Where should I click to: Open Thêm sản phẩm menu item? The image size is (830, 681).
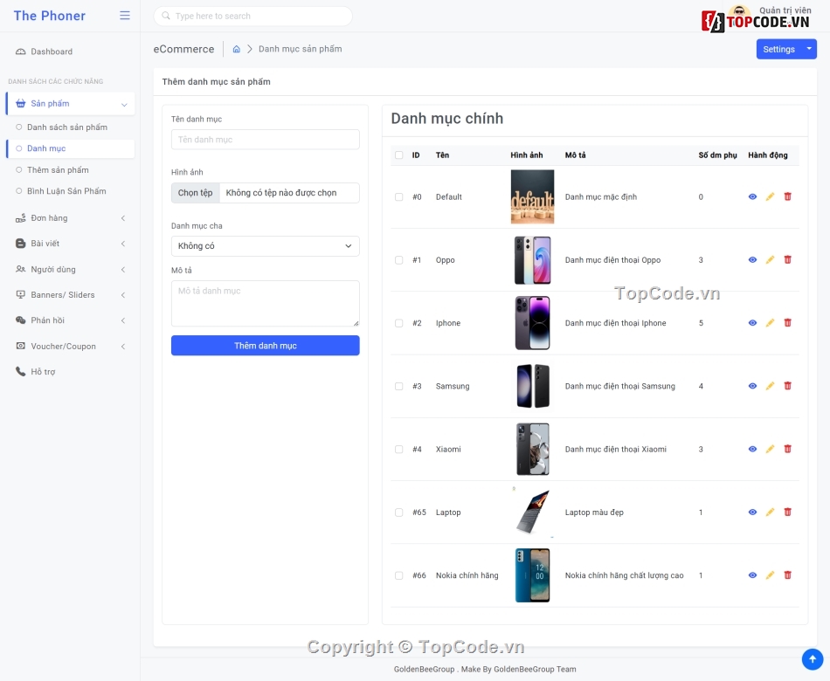click(58, 170)
